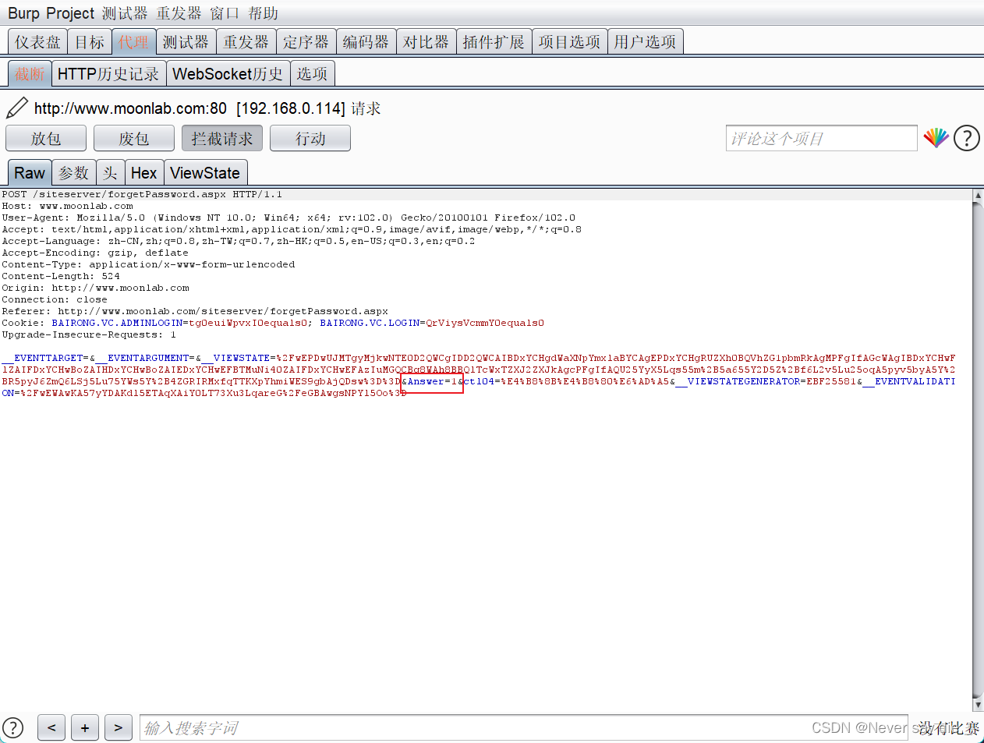This screenshot has height=743, width=984.
Task: Open the 行动 action menu button
Action: 310,138
